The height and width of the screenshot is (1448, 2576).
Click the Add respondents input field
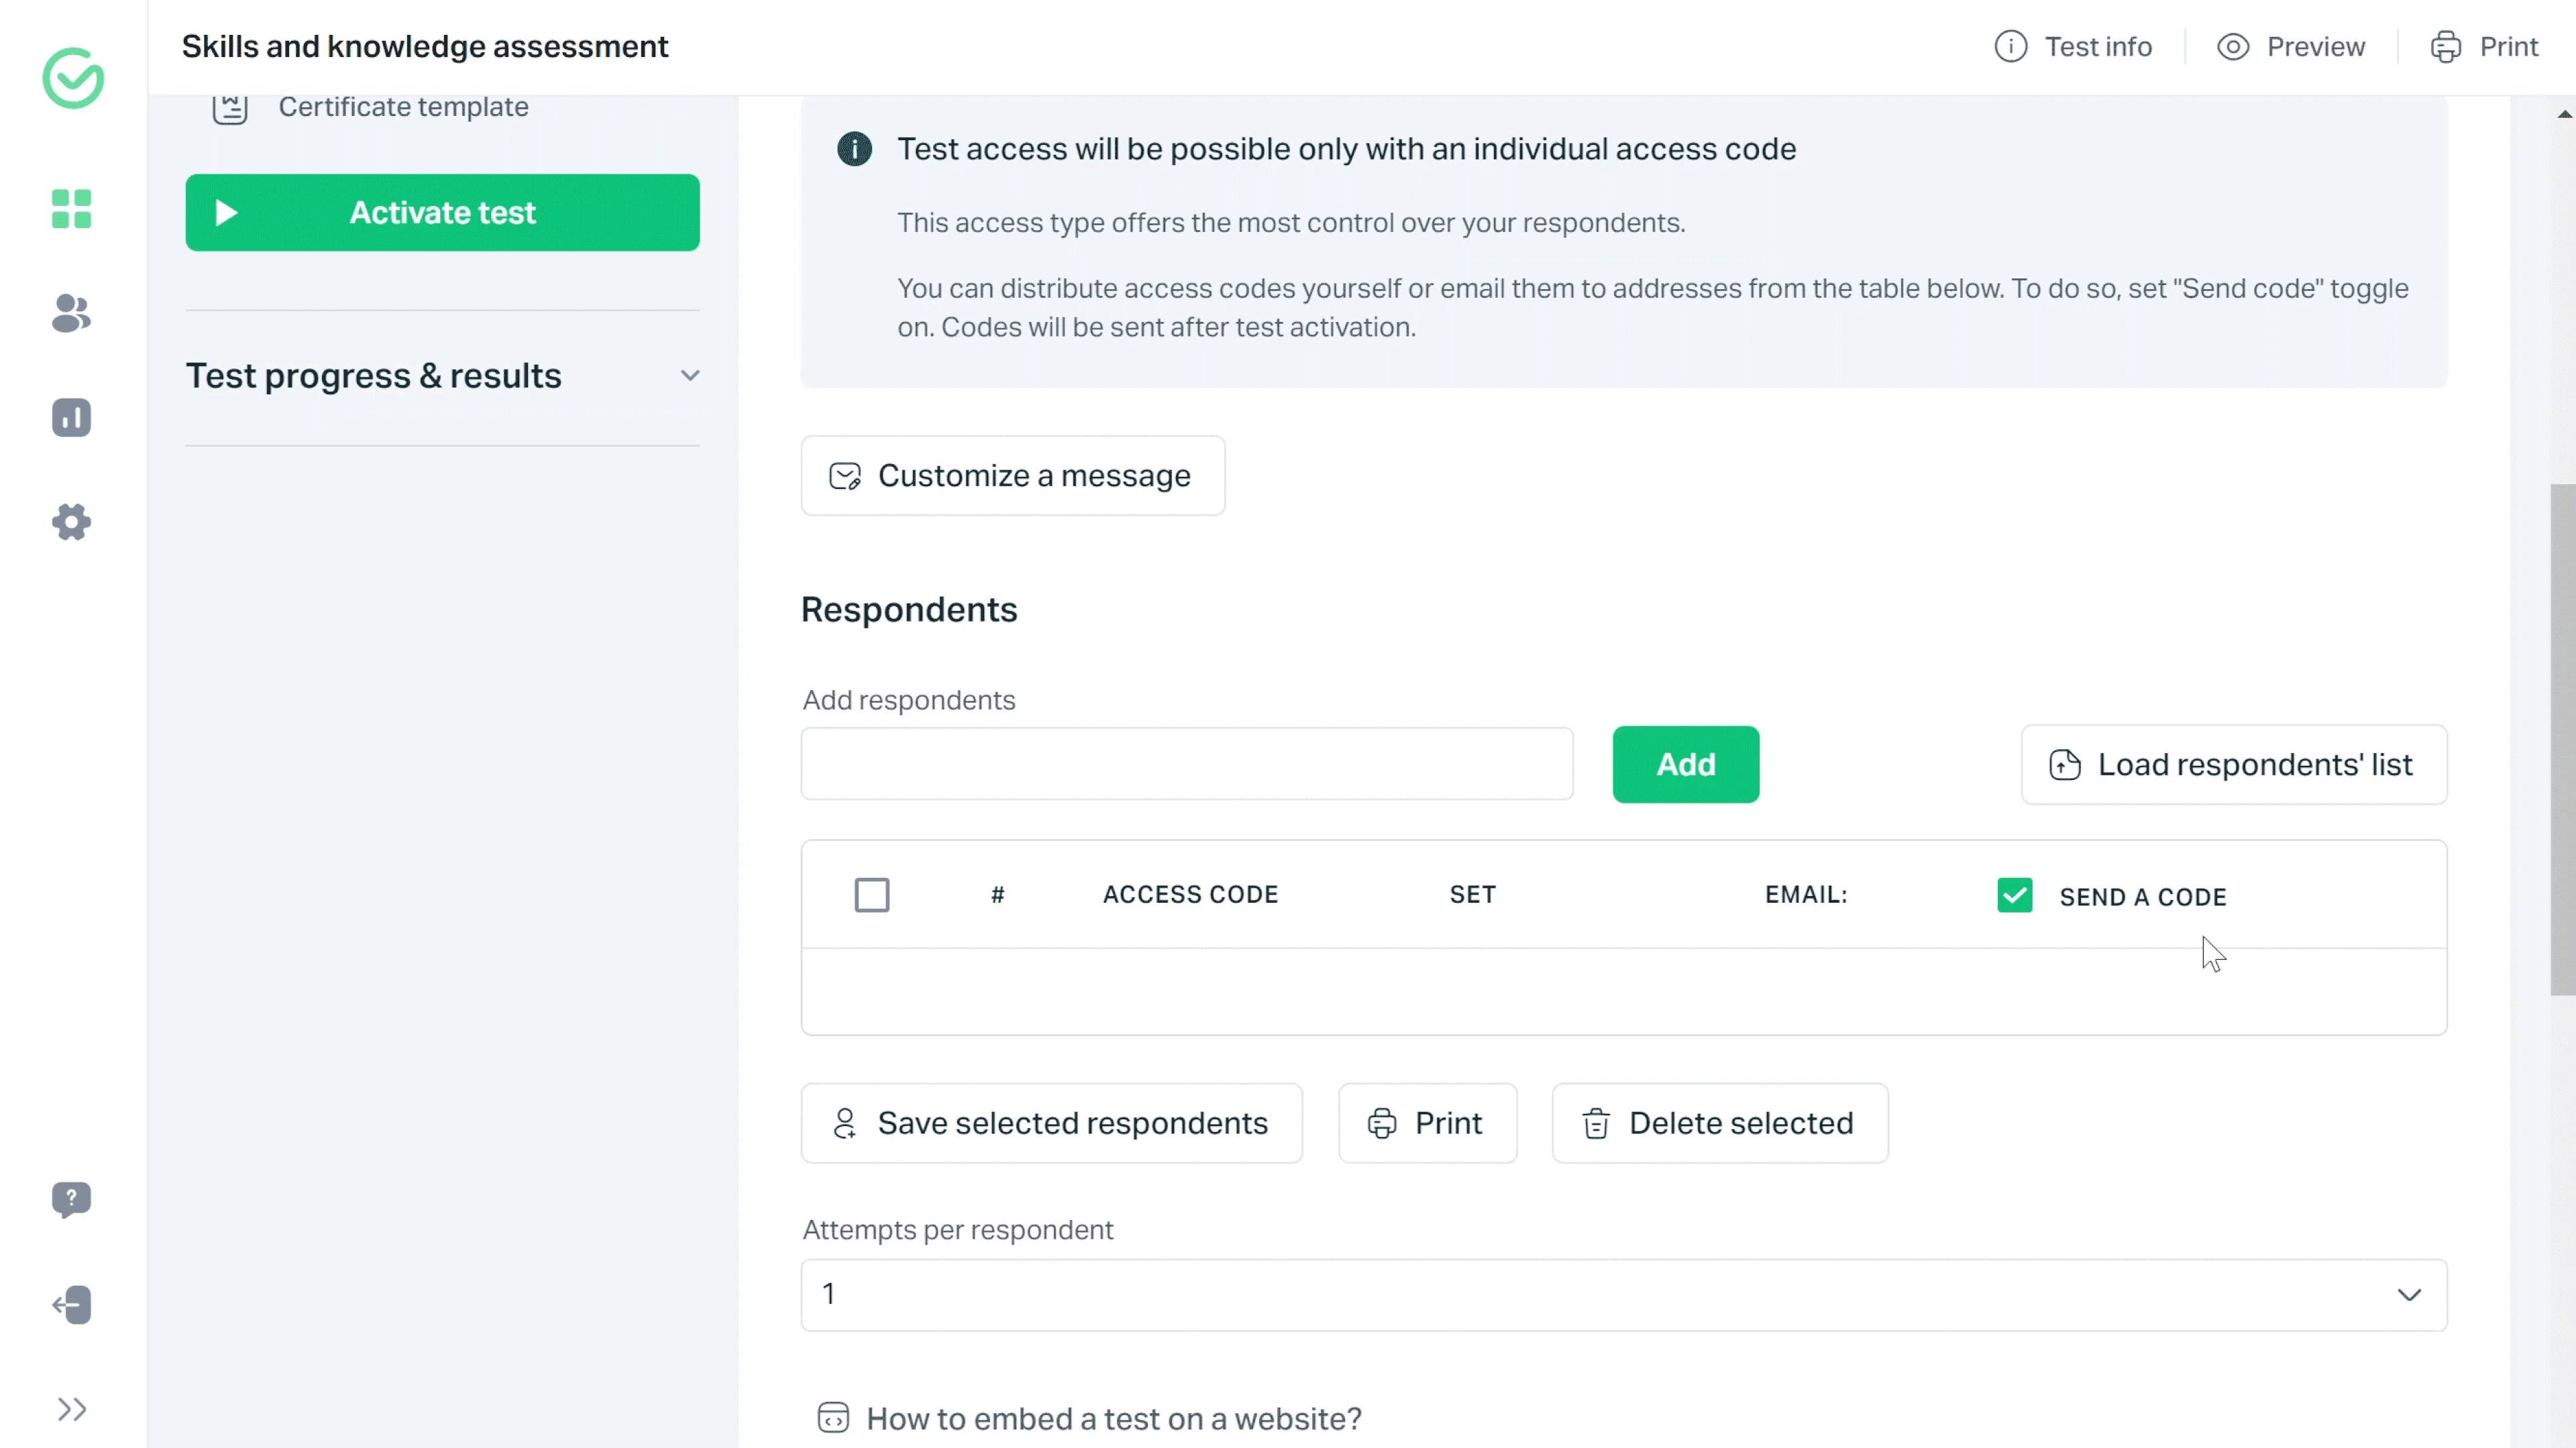(x=1186, y=764)
